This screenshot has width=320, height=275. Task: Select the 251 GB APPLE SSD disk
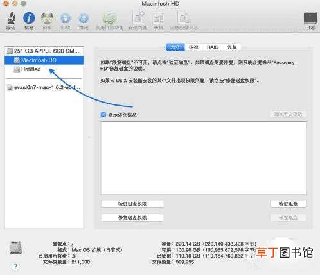[x=44, y=51]
